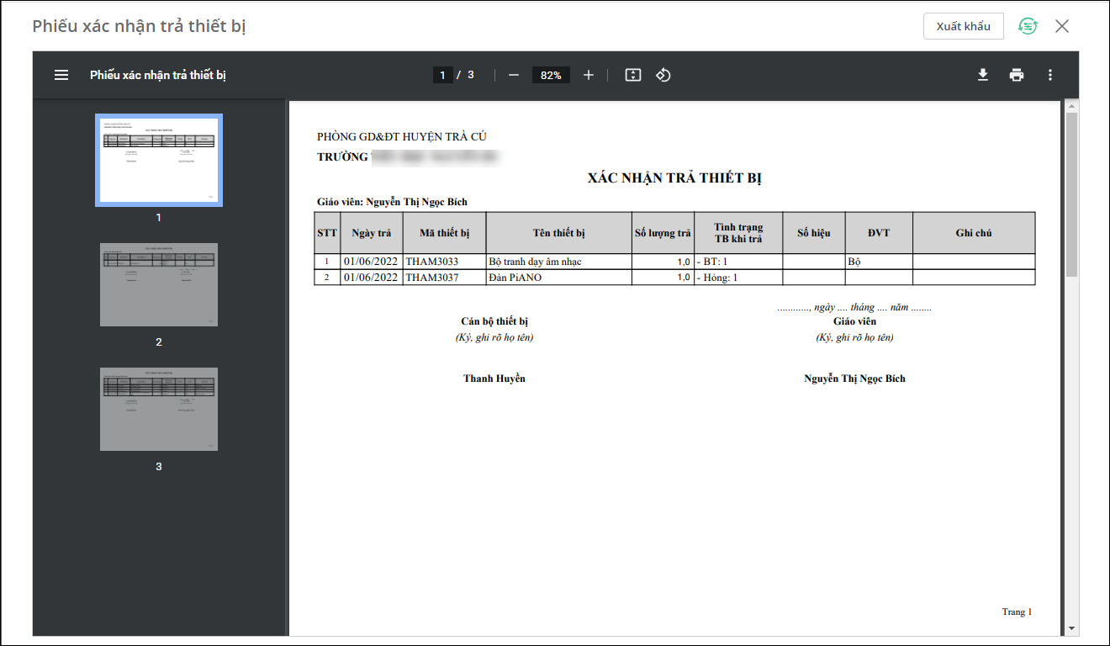Click the Bộ unit cell in row 1
This screenshot has height=646, width=1110.
click(879, 262)
